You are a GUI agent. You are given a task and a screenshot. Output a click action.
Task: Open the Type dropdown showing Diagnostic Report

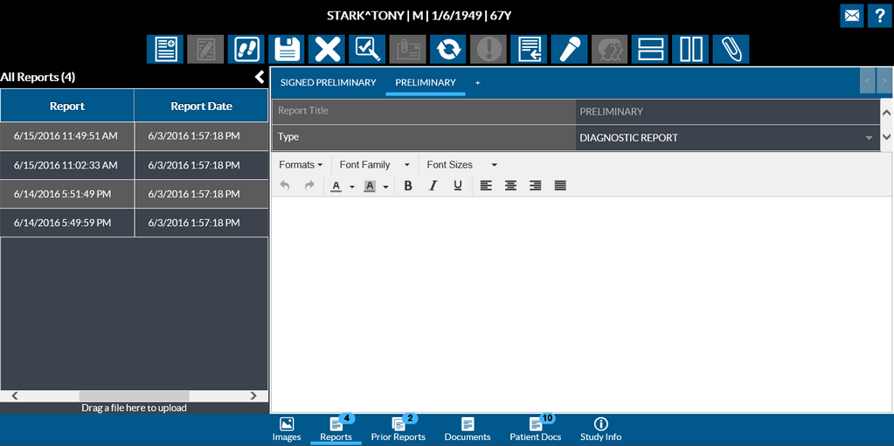pos(727,138)
